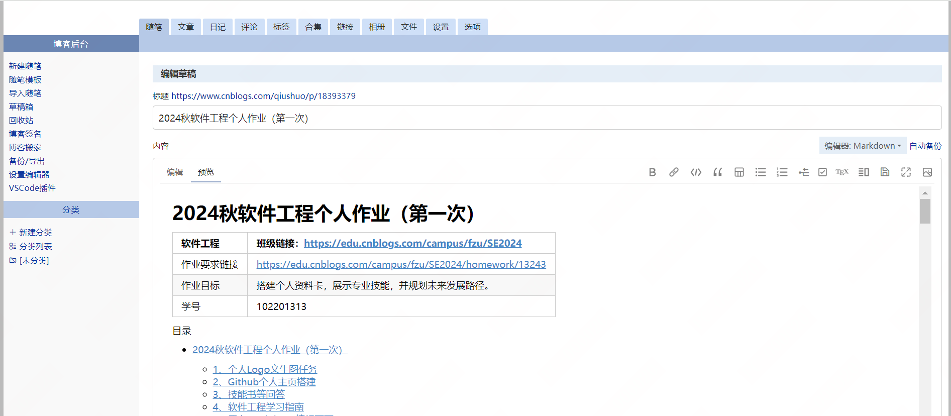Open the 相册 tab
951x416 pixels.
(x=377, y=27)
